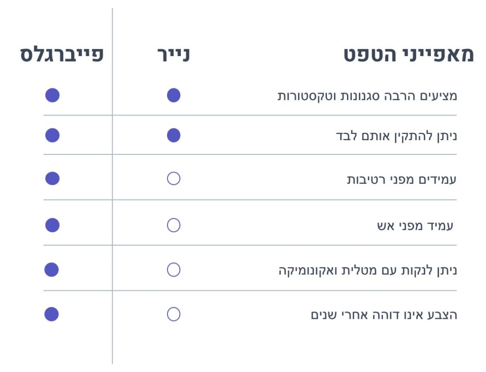The height and width of the screenshot is (372, 486).
Task: Click filled dot for פייברגלס in סגנונות וטקסטורות row
Action: coord(52,95)
